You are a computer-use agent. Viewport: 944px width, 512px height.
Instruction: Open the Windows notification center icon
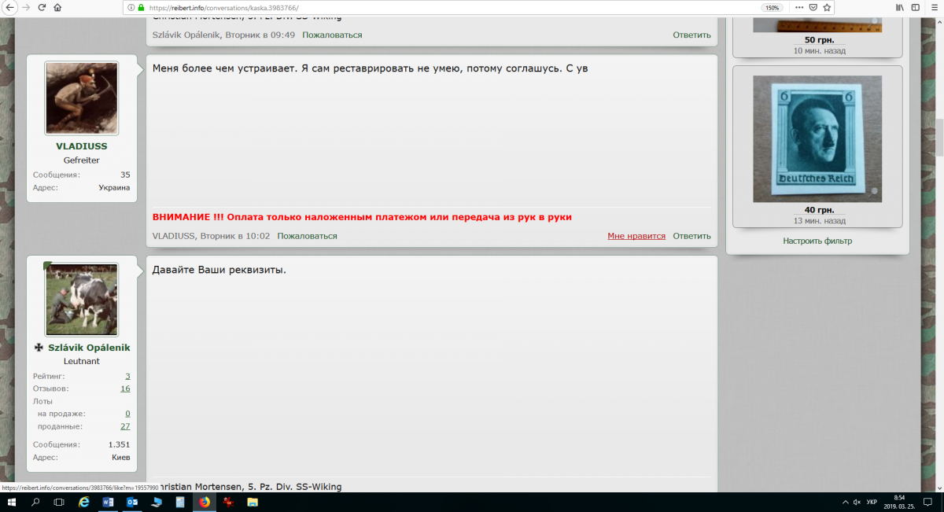(928, 502)
